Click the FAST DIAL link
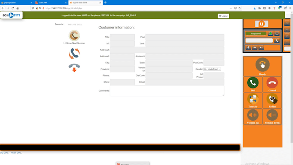This screenshot has width=293, height=165. pyautogui.click(x=16, y=153)
